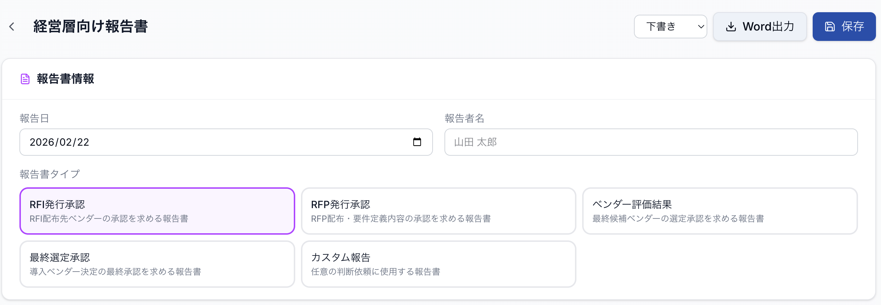Click the 経営層向け報告書 page title
This screenshot has width=881, height=305.
[91, 27]
